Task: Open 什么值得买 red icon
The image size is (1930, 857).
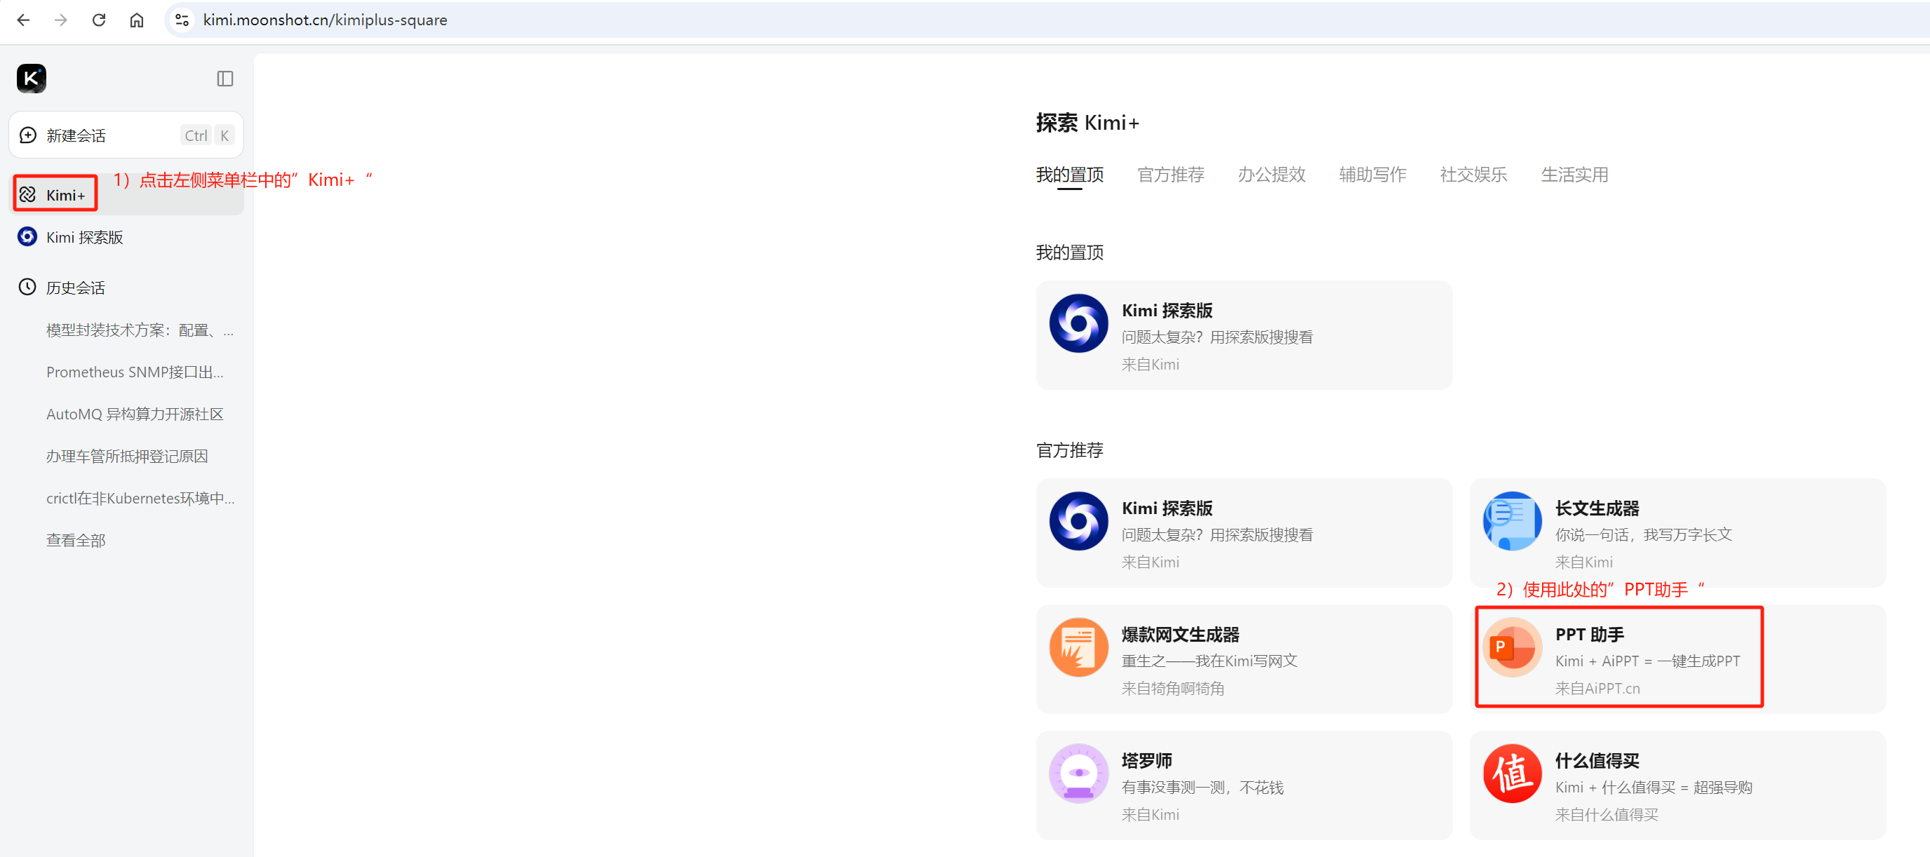Action: 1512,773
